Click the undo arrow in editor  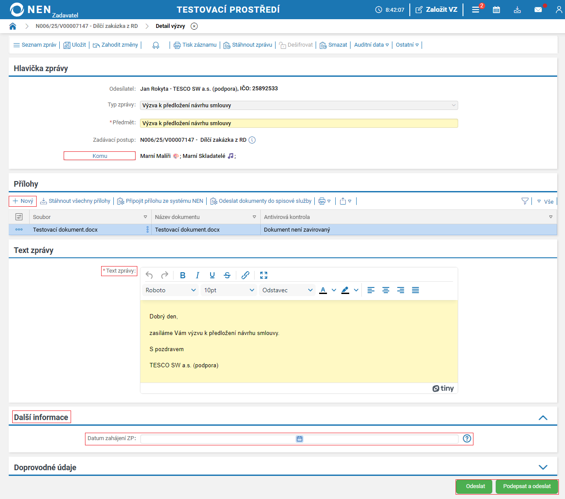(x=149, y=275)
